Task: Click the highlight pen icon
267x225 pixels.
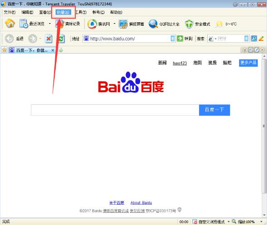Action: pyautogui.click(x=261, y=39)
